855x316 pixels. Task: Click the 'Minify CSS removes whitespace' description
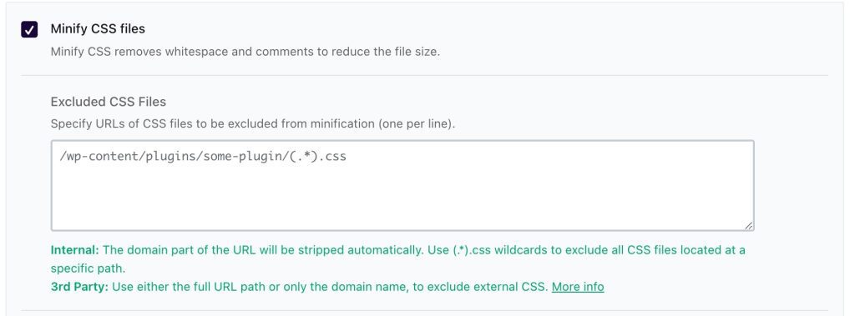[x=245, y=53]
